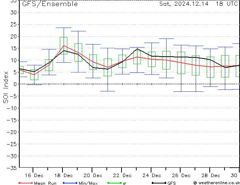The width and height of the screenshot is (240, 185).
Task: Click the 'SOI Index' axis label
Action: 6,87
